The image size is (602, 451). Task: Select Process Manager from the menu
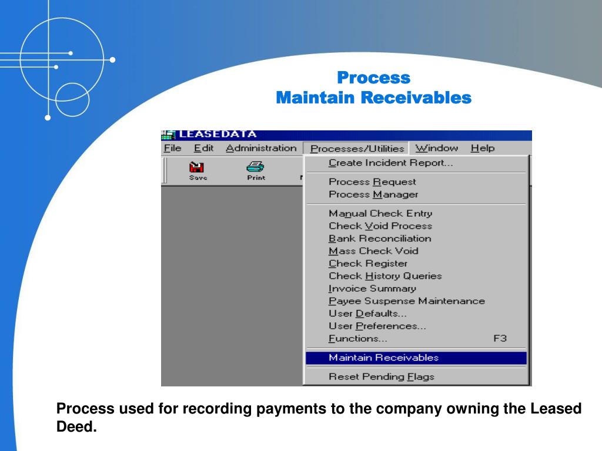[416, 194]
